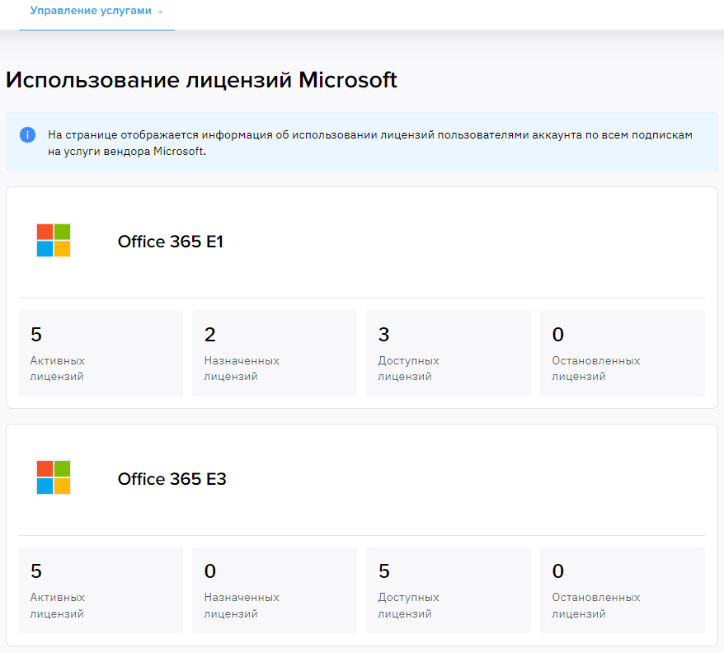Image resolution: width=724 pixels, height=653 pixels.
Task: Click the number 2 in E1 assigned licenses
Action: click(x=210, y=335)
